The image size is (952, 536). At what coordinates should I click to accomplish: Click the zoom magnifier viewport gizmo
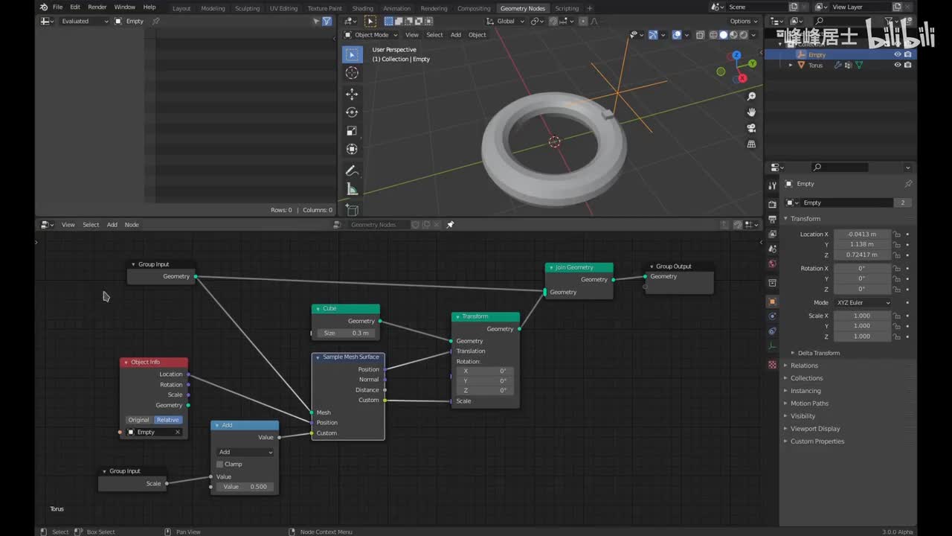[751, 97]
